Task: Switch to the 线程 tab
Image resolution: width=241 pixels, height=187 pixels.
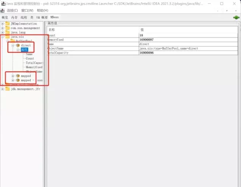Action: [24, 17]
